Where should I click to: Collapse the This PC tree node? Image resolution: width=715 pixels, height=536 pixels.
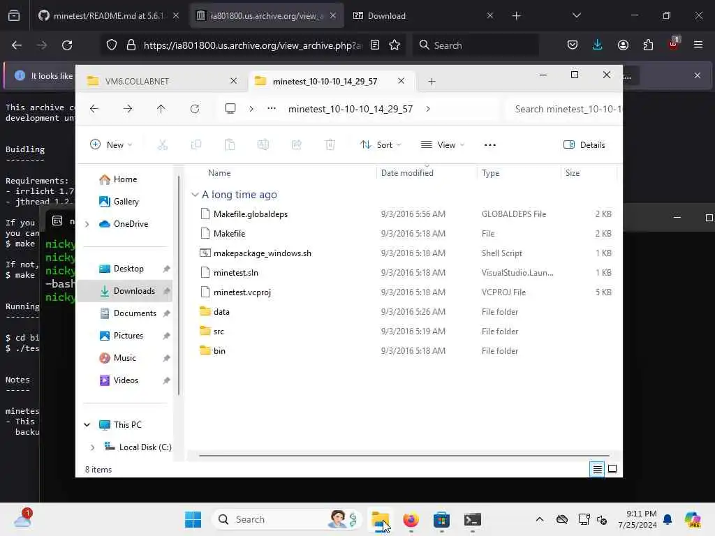click(x=87, y=425)
